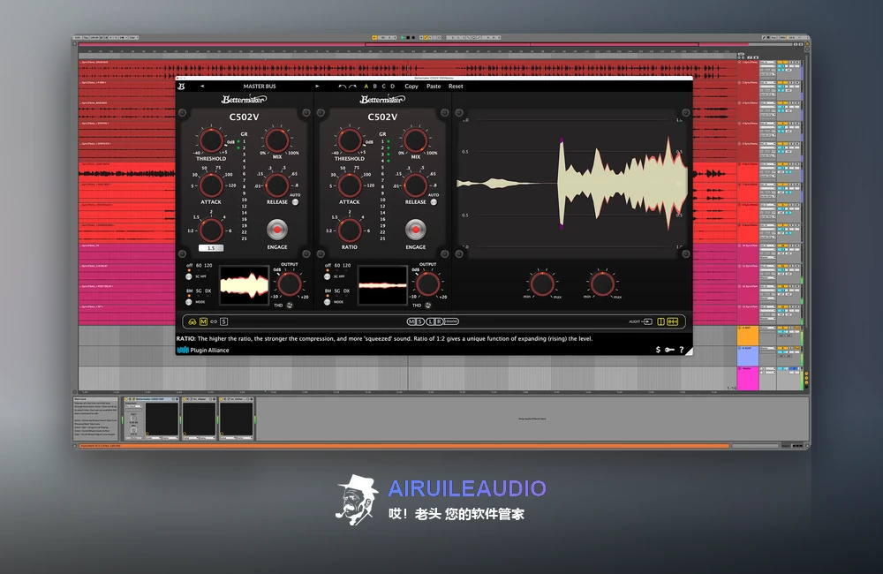Click the AUDIT arrow icon
The height and width of the screenshot is (574, 883).
tap(647, 321)
